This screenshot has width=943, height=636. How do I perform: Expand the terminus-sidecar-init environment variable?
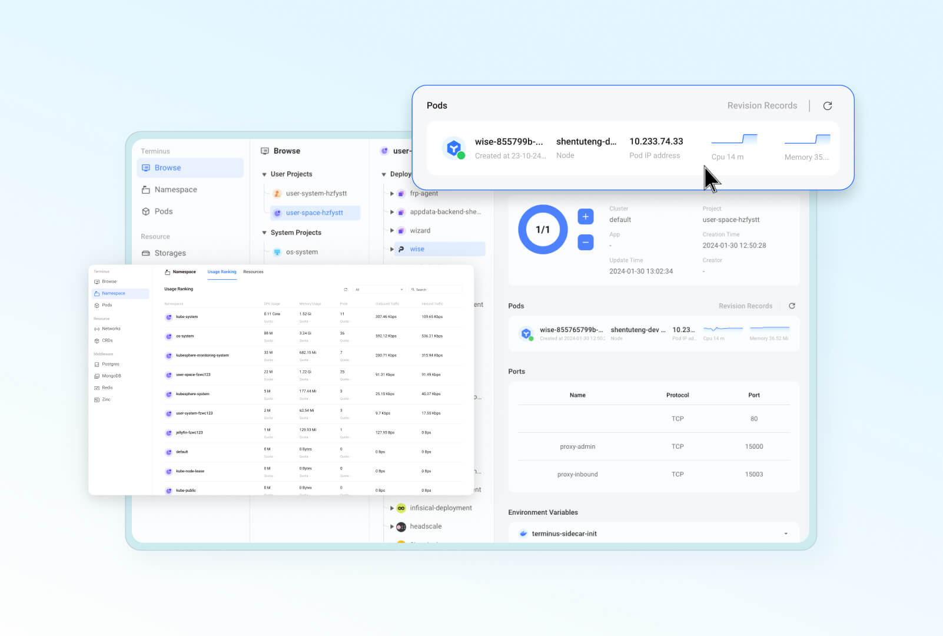pos(785,533)
